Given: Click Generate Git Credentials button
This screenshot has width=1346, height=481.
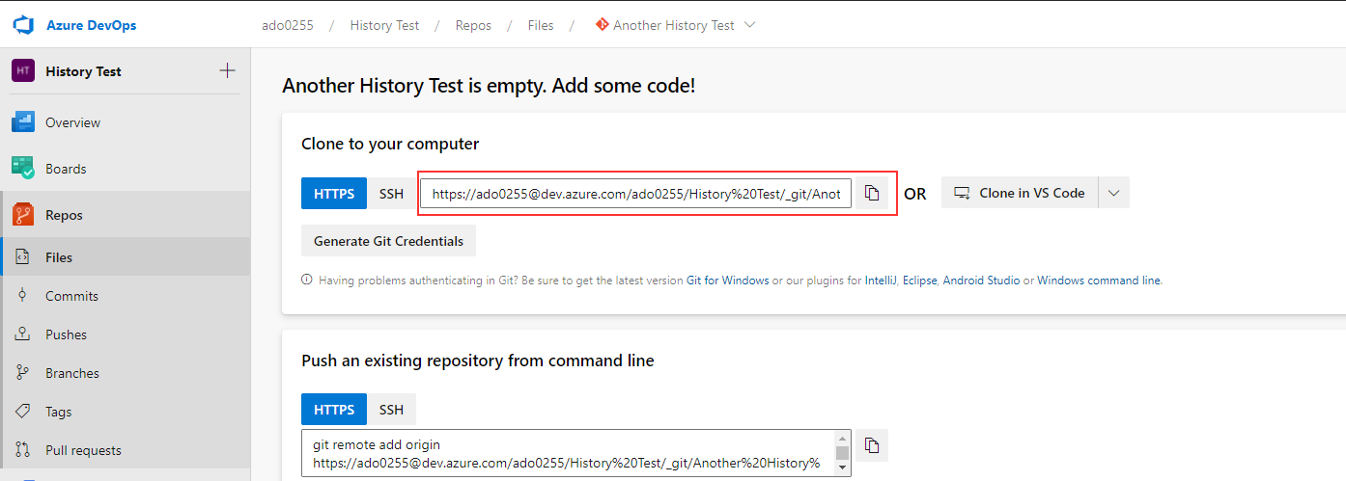Looking at the screenshot, I should 388,241.
